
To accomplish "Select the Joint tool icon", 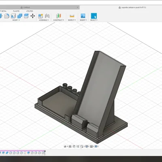I will point(47,16).
